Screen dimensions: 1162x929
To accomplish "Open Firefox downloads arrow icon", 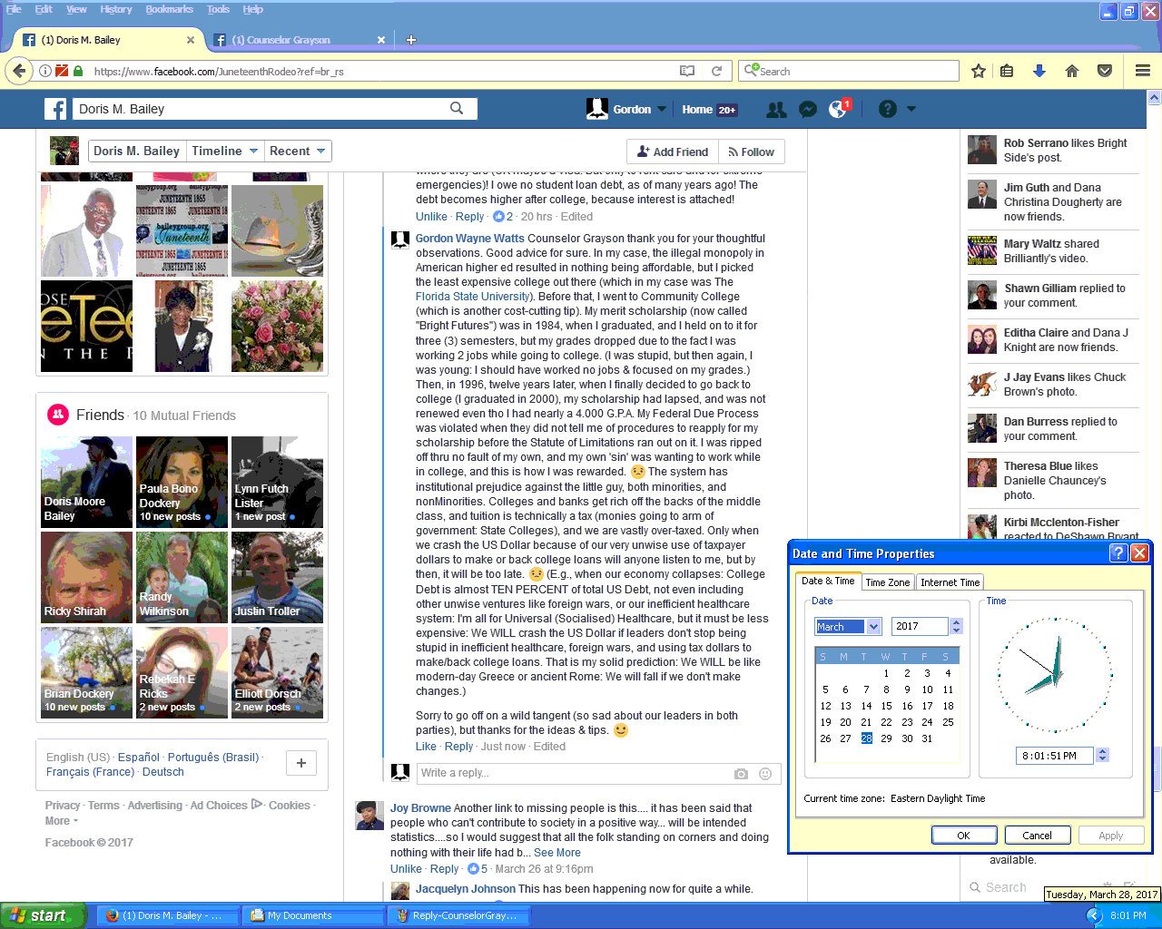I will click(1039, 71).
